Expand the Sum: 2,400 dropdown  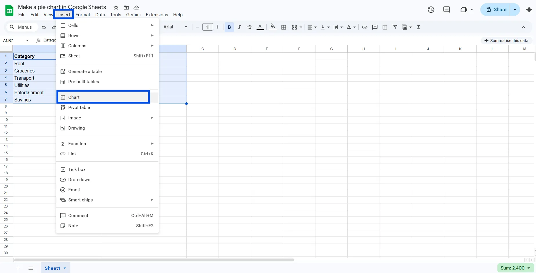[x=529, y=268]
